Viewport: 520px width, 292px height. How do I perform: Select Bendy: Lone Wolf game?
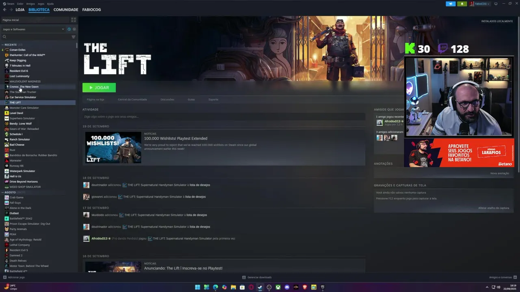coord(20,124)
